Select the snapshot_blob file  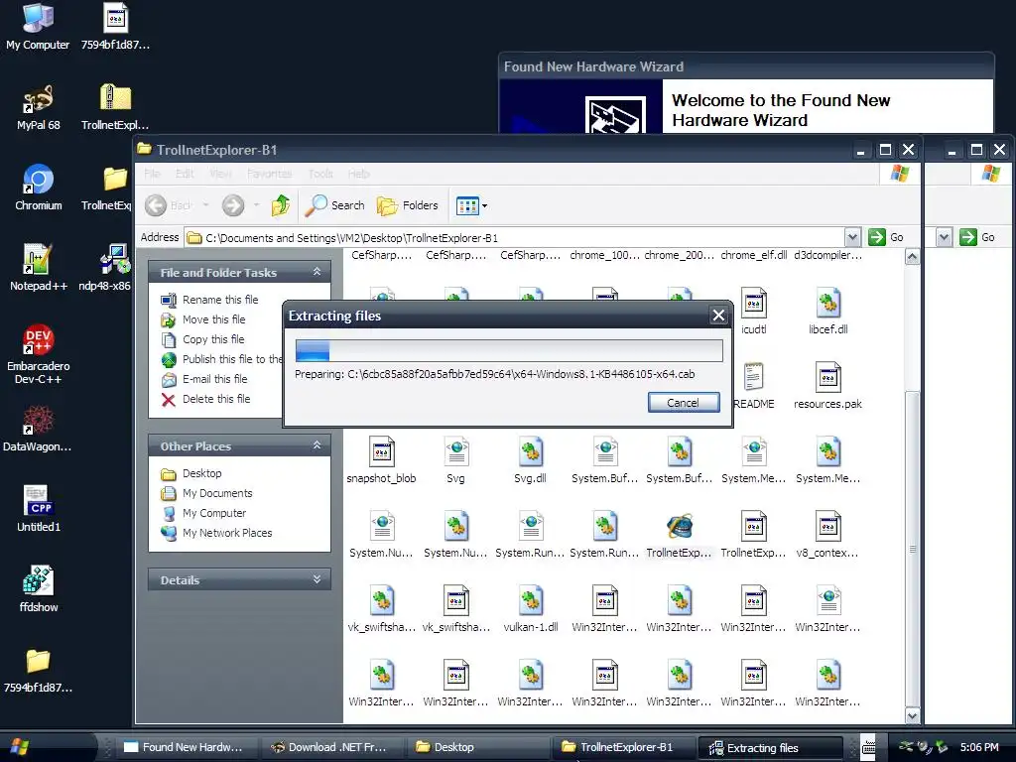(x=381, y=460)
